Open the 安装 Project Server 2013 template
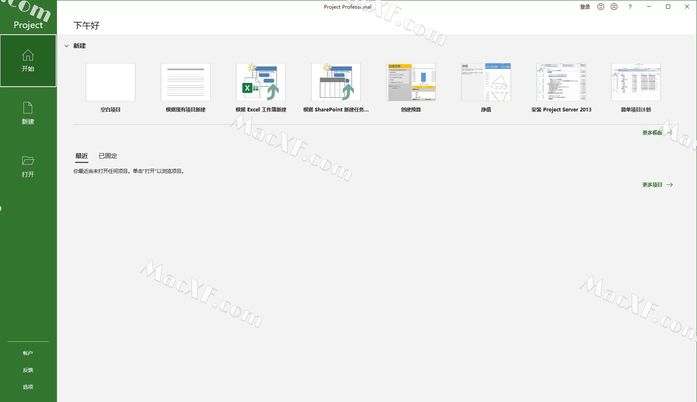697x402 pixels. [x=561, y=82]
